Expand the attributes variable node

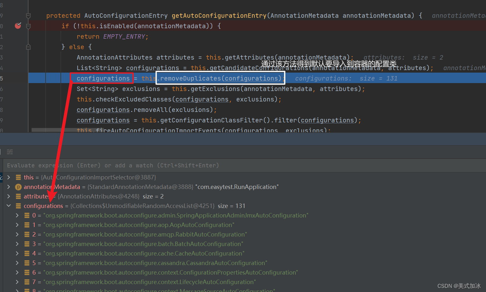click(x=9, y=196)
